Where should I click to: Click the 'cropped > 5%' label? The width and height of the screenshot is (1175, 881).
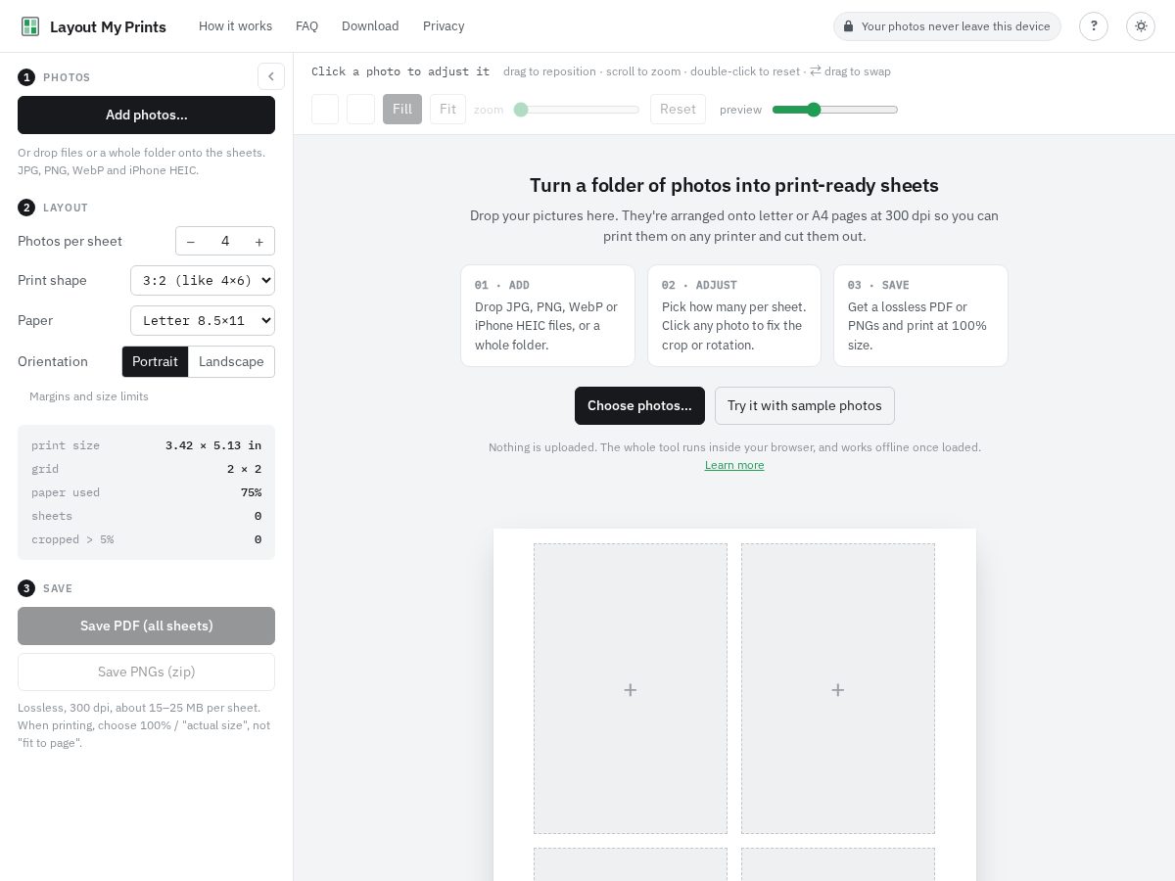tap(72, 539)
